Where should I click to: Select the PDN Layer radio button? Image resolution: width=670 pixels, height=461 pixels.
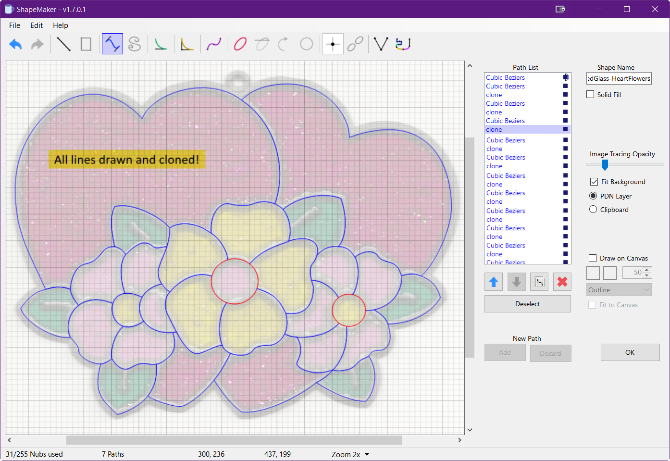pos(593,196)
